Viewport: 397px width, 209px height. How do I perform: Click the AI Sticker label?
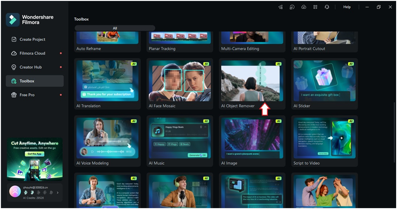302,106
